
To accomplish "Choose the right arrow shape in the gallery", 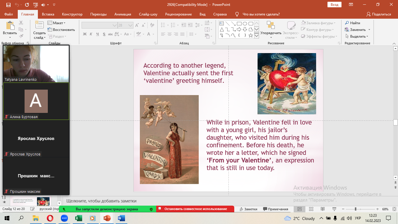I will click(x=239, y=29).
